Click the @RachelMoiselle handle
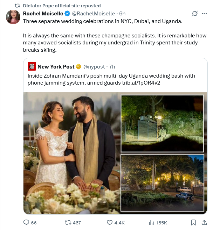The width and height of the screenshot is (213, 230). coord(94,14)
